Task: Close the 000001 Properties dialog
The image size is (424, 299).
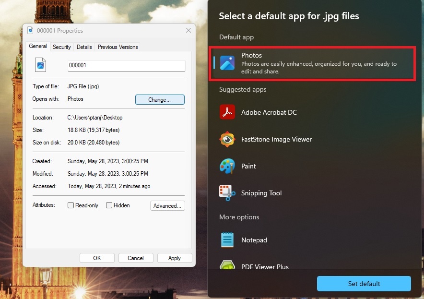Action: [188, 30]
